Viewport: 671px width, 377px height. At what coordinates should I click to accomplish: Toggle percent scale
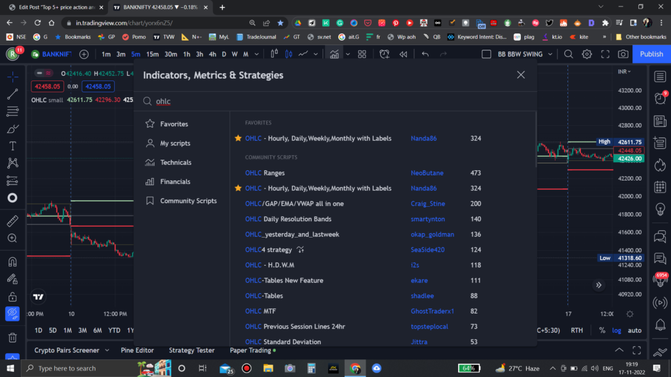602,330
